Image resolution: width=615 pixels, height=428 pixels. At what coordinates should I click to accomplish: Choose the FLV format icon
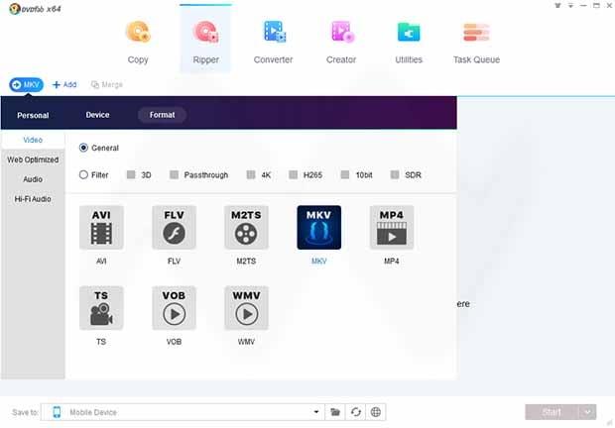(174, 228)
